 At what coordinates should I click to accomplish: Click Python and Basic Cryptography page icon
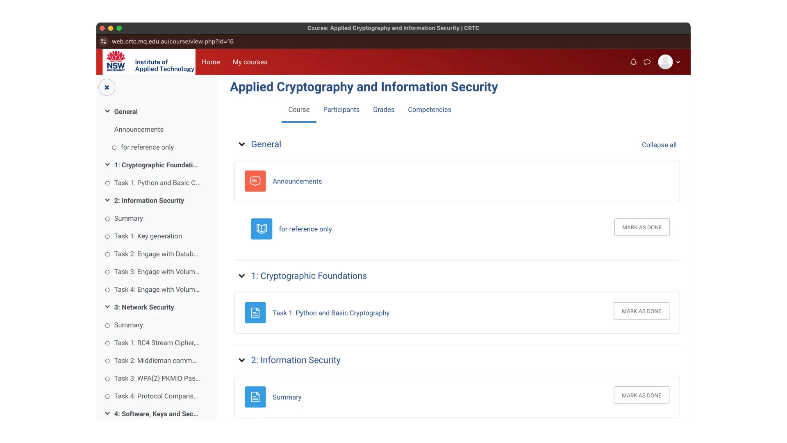[x=255, y=313]
